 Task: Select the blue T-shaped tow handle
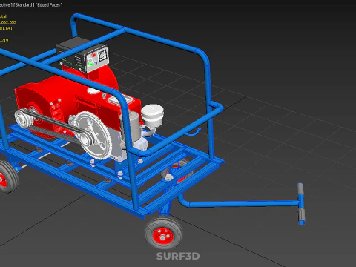pos(301,204)
